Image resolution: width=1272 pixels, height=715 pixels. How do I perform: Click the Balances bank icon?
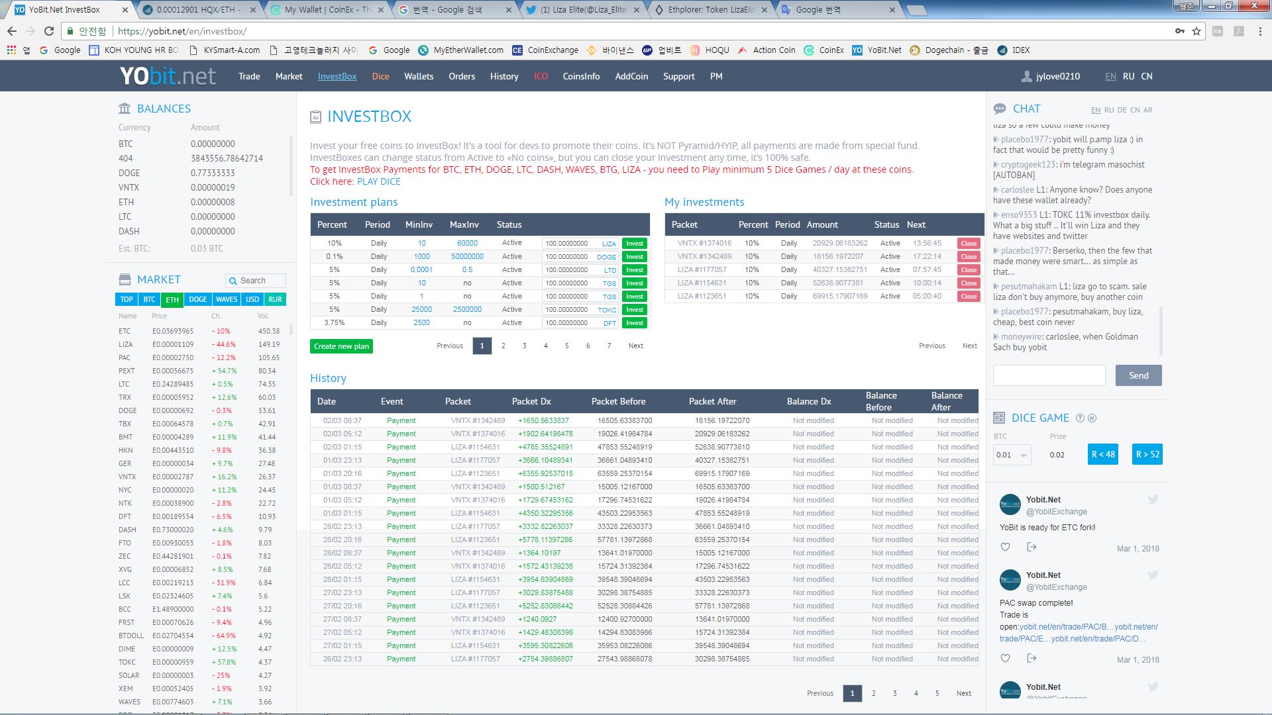pyautogui.click(x=125, y=109)
